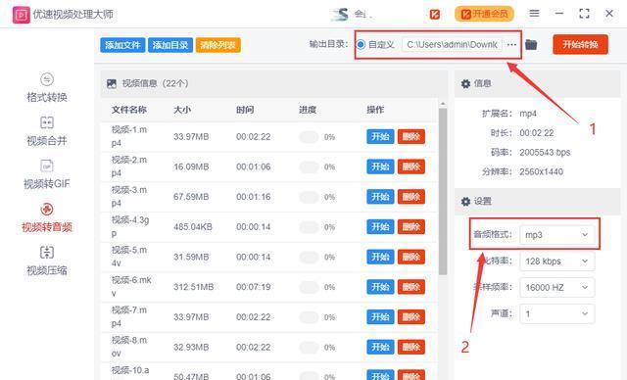Click the 485.04KB size cell

coord(193,227)
